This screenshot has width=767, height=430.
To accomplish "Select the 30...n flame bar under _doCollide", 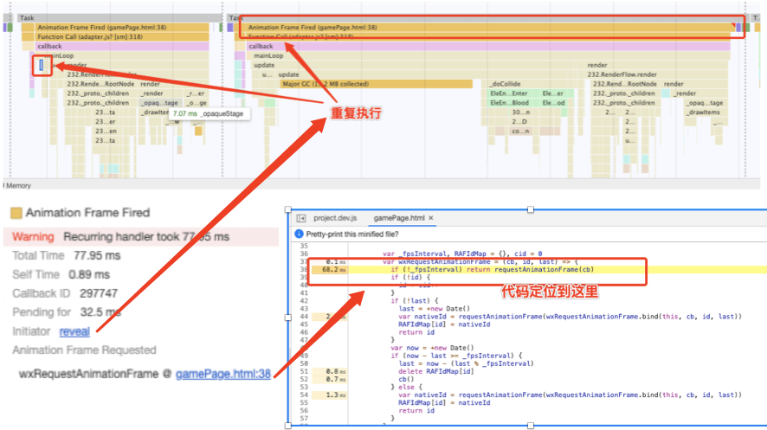I will [x=521, y=112].
